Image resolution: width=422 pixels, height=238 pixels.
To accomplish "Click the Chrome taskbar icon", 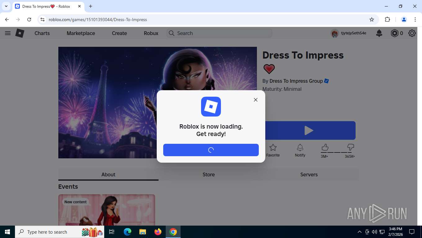I will [173, 232].
